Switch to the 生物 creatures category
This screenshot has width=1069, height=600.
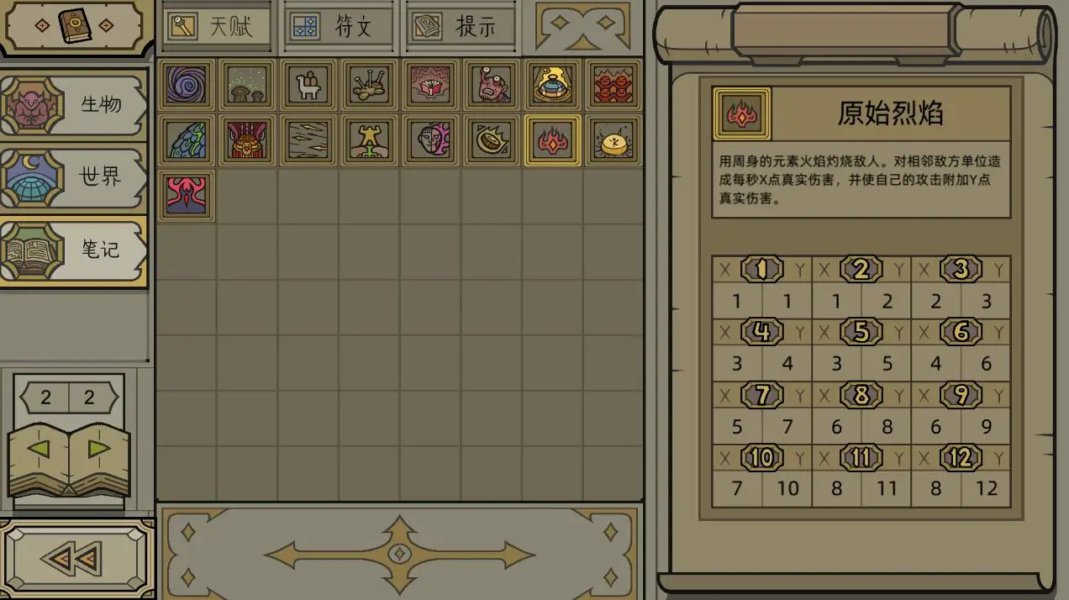click(x=74, y=105)
